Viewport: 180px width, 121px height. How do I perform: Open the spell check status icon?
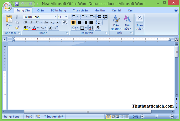pyautogui.click(x=38, y=116)
